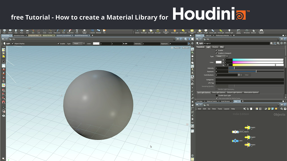287x161 pixels.
Task: Toggle Object Display checkbox in viewport toolbar
Action: pyautogui.click(x=13, y=44)
